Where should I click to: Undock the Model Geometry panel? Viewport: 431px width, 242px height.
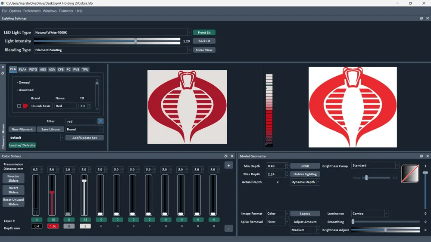tap(422, 156)
